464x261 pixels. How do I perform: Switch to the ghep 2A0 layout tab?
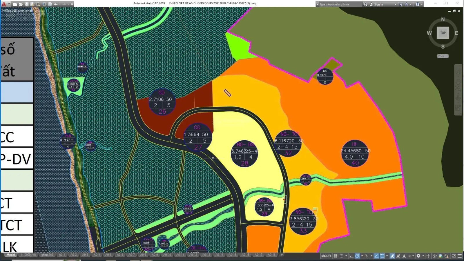(x=47, y=255)
